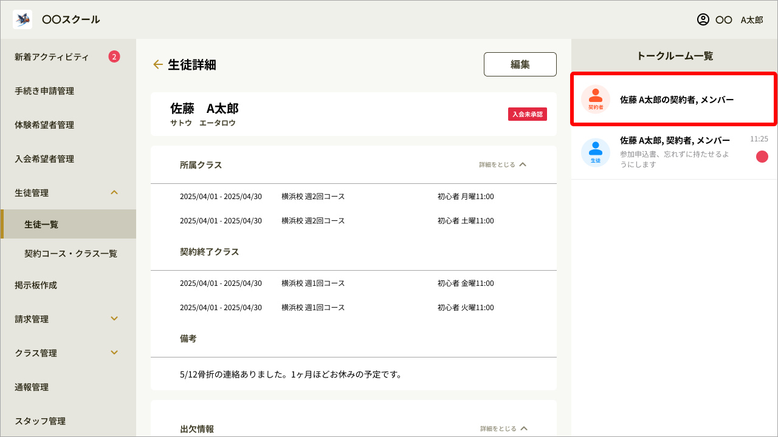778x437 pixels.
Task: Click the 11:25 message timestamp
Action: pos(759,139)
